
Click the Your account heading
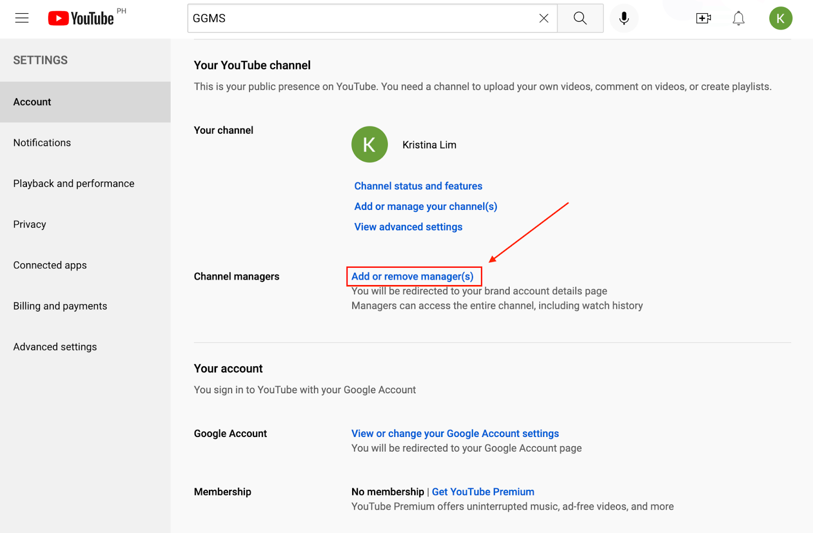pyautogui.click(x=228, y=368)
